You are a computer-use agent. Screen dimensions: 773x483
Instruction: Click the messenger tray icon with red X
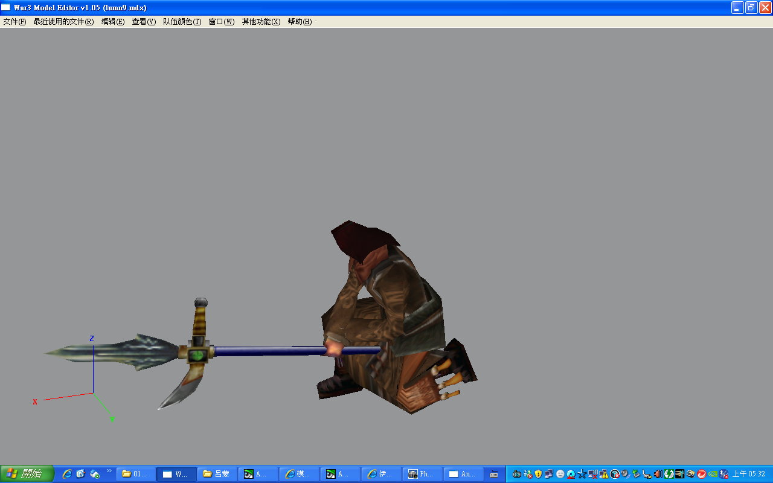coord(528,474)
